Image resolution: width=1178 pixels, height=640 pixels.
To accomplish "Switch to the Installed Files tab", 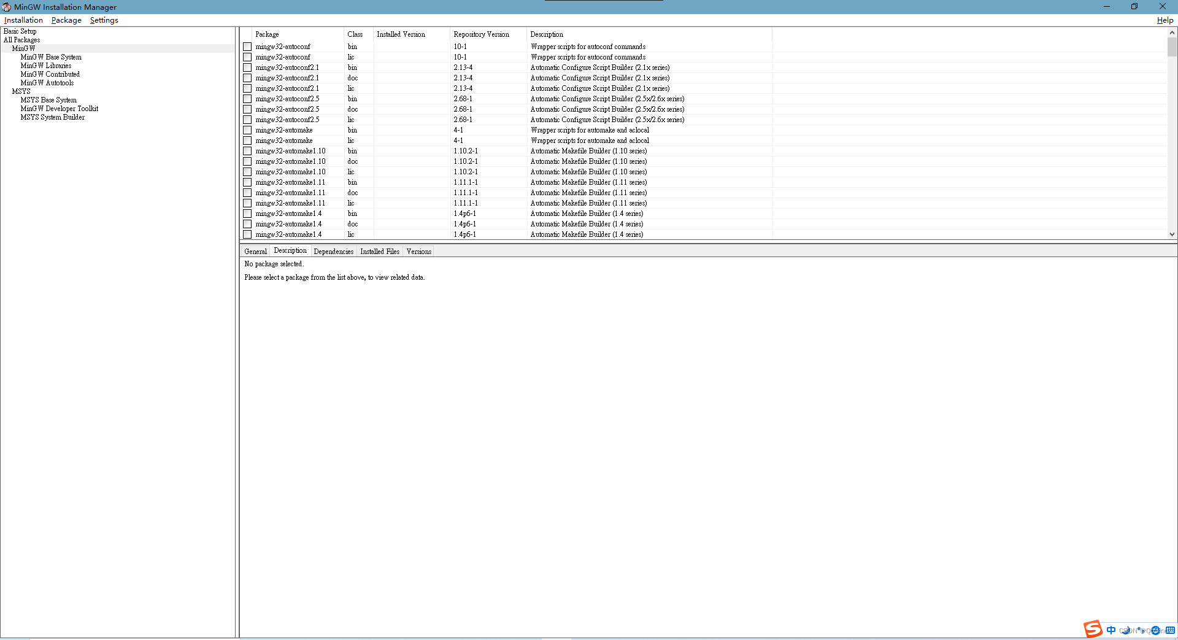I will [380, 252].
